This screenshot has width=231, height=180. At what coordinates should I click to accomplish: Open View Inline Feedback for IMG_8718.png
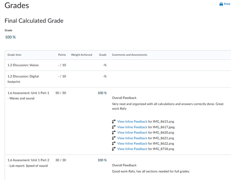point(132,149)
